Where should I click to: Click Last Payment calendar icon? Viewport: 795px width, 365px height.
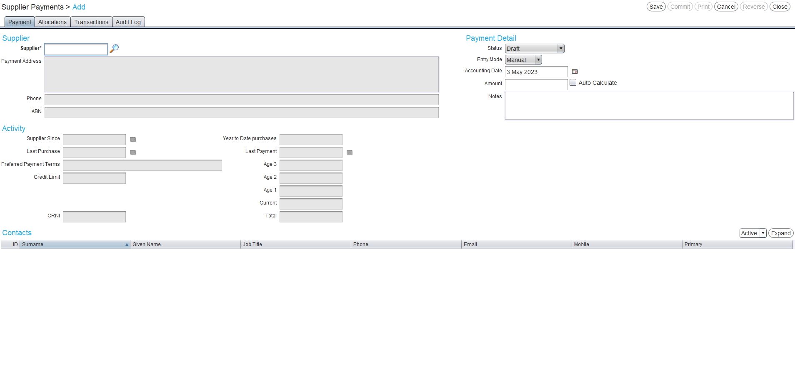pyautogui.click(x=350, y=152)
